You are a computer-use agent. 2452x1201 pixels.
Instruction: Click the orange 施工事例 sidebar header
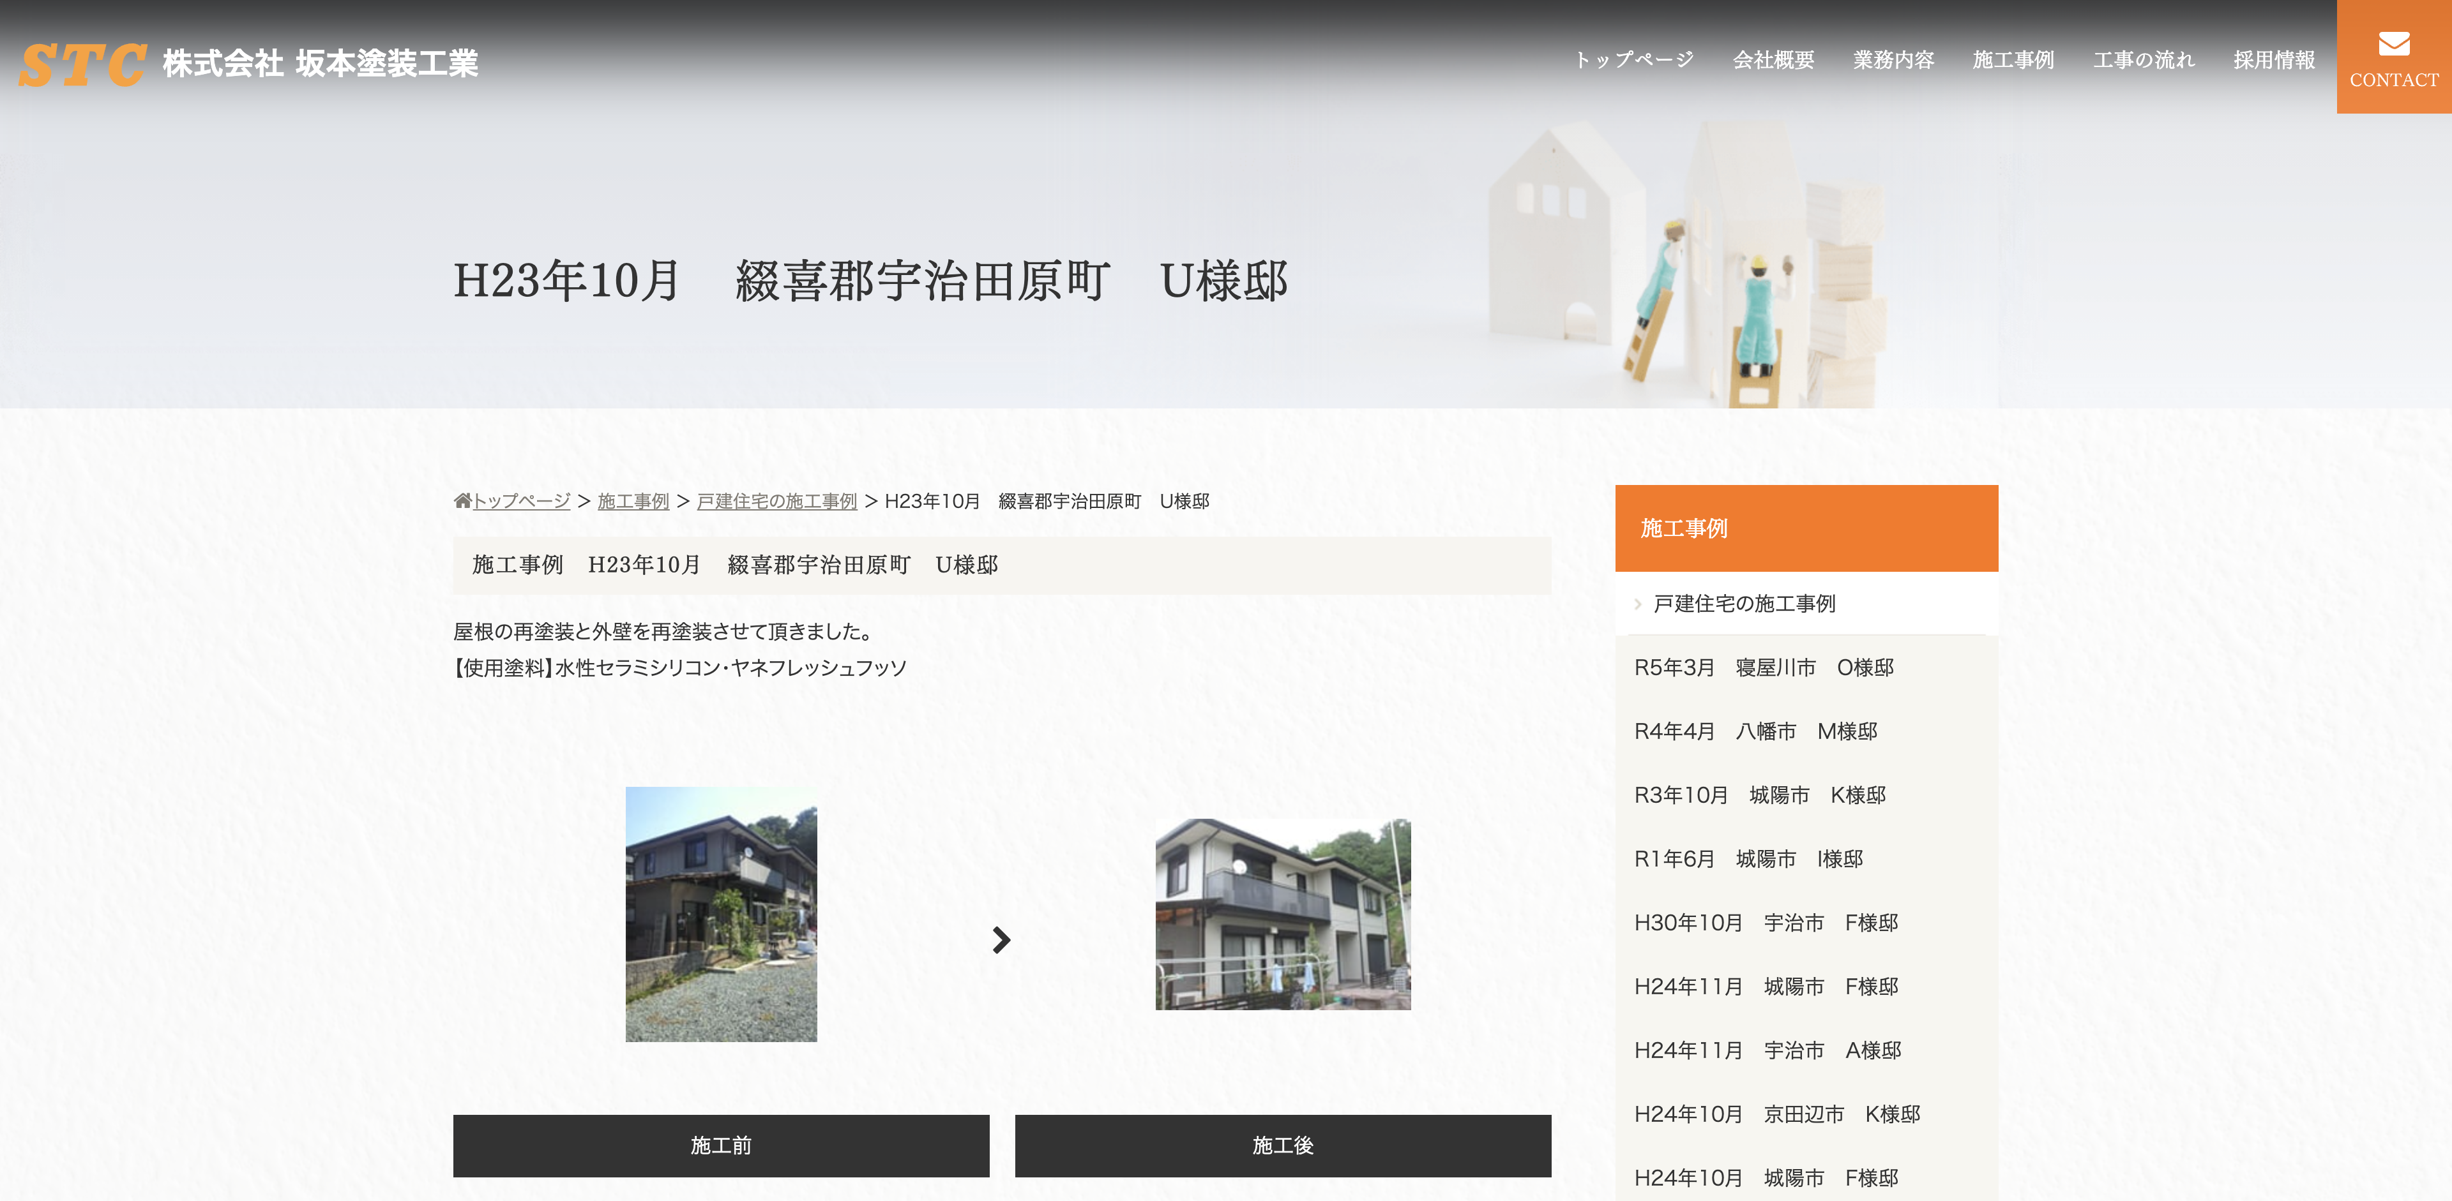pyautogui.click(x=1806, y=528)
